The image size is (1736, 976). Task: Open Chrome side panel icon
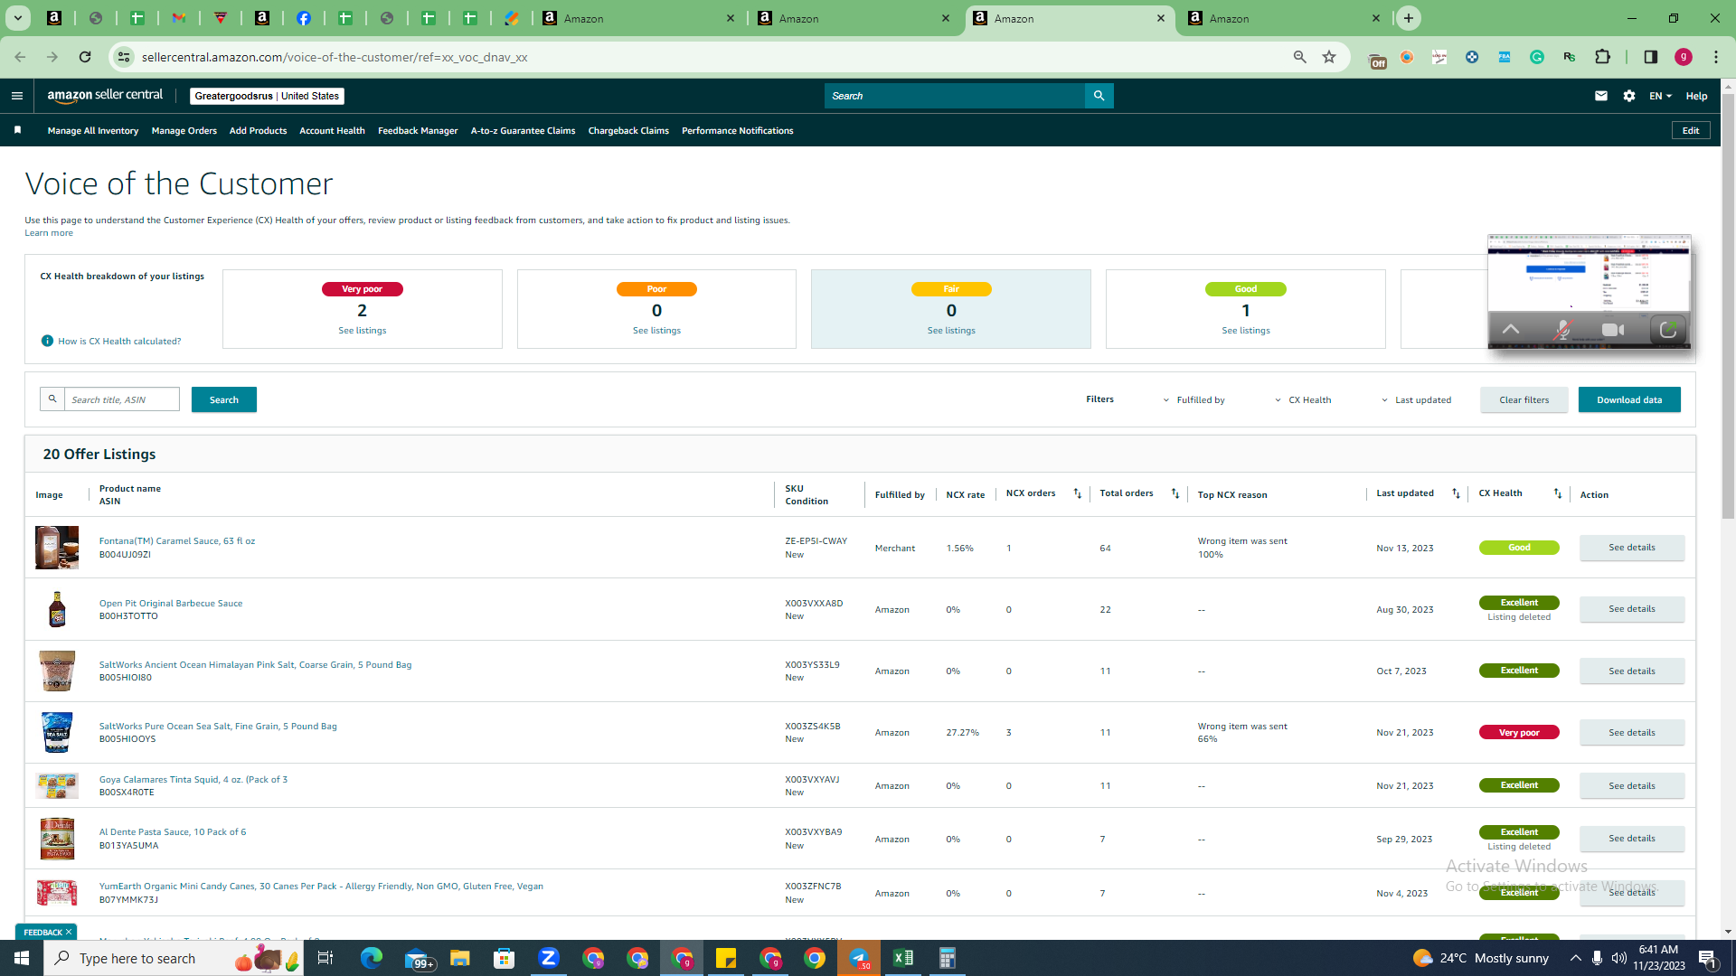coord(1650,57)
